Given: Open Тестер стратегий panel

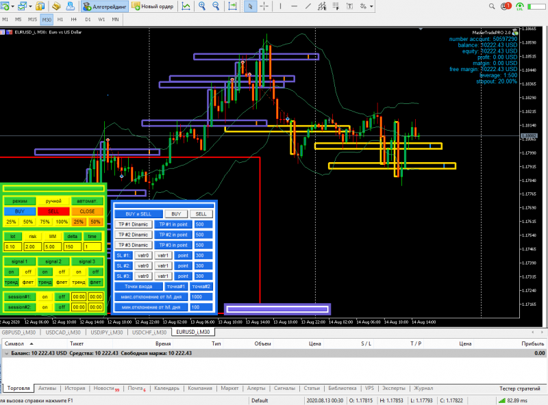Looking at the screenshot, I should tap(519, 389).
